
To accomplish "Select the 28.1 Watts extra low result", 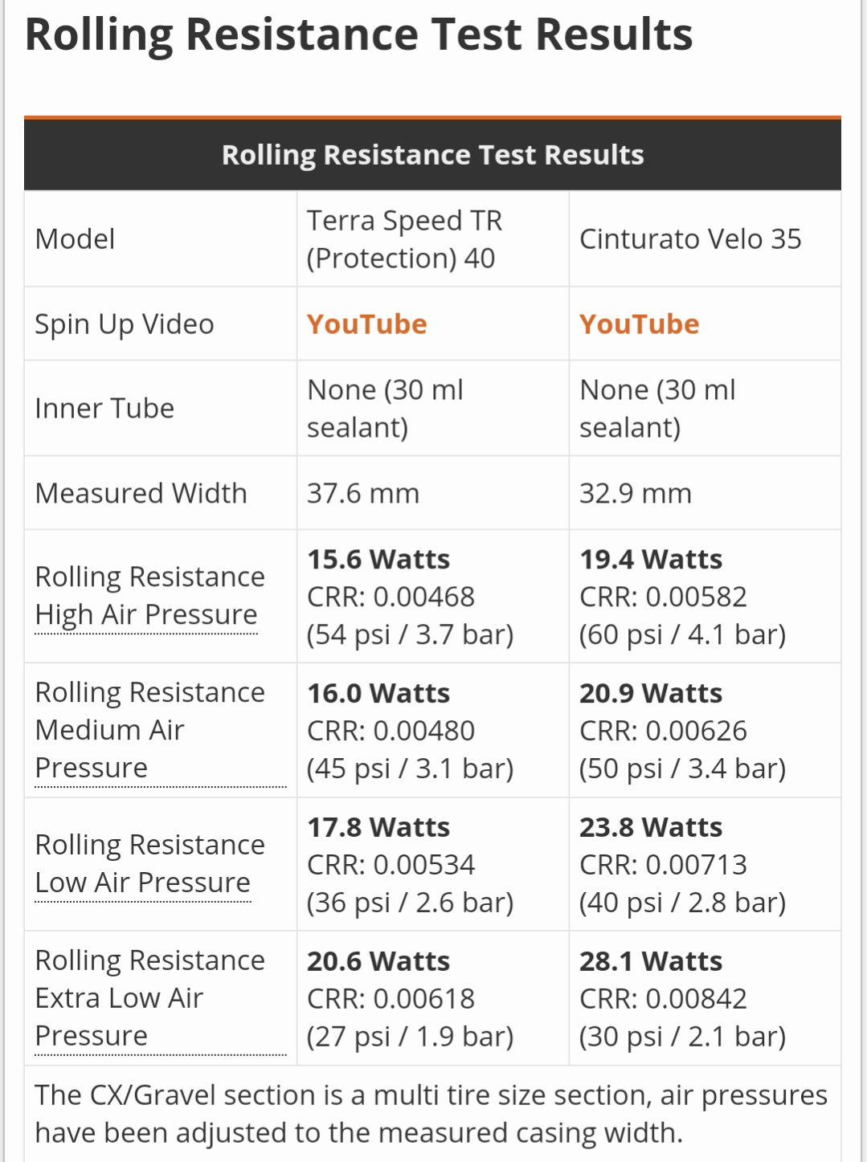I will pyautogui.click(x=651, y=961).
